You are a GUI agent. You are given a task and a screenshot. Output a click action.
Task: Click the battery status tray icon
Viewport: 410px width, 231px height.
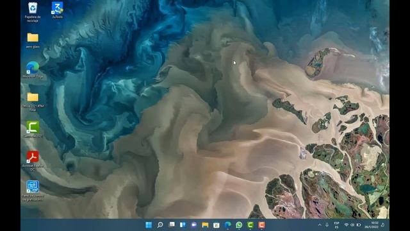pos(359,225)
